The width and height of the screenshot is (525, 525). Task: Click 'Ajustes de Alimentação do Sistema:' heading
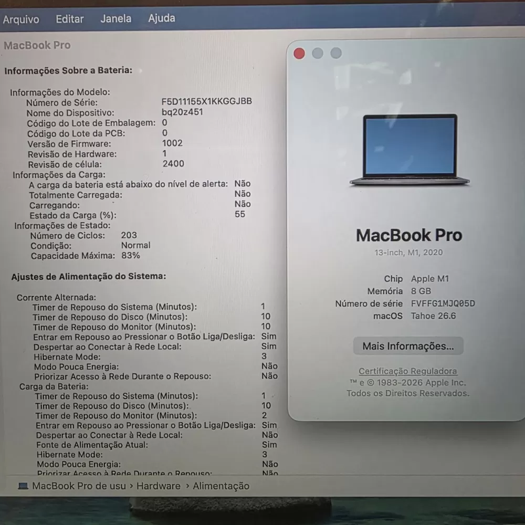89,277
